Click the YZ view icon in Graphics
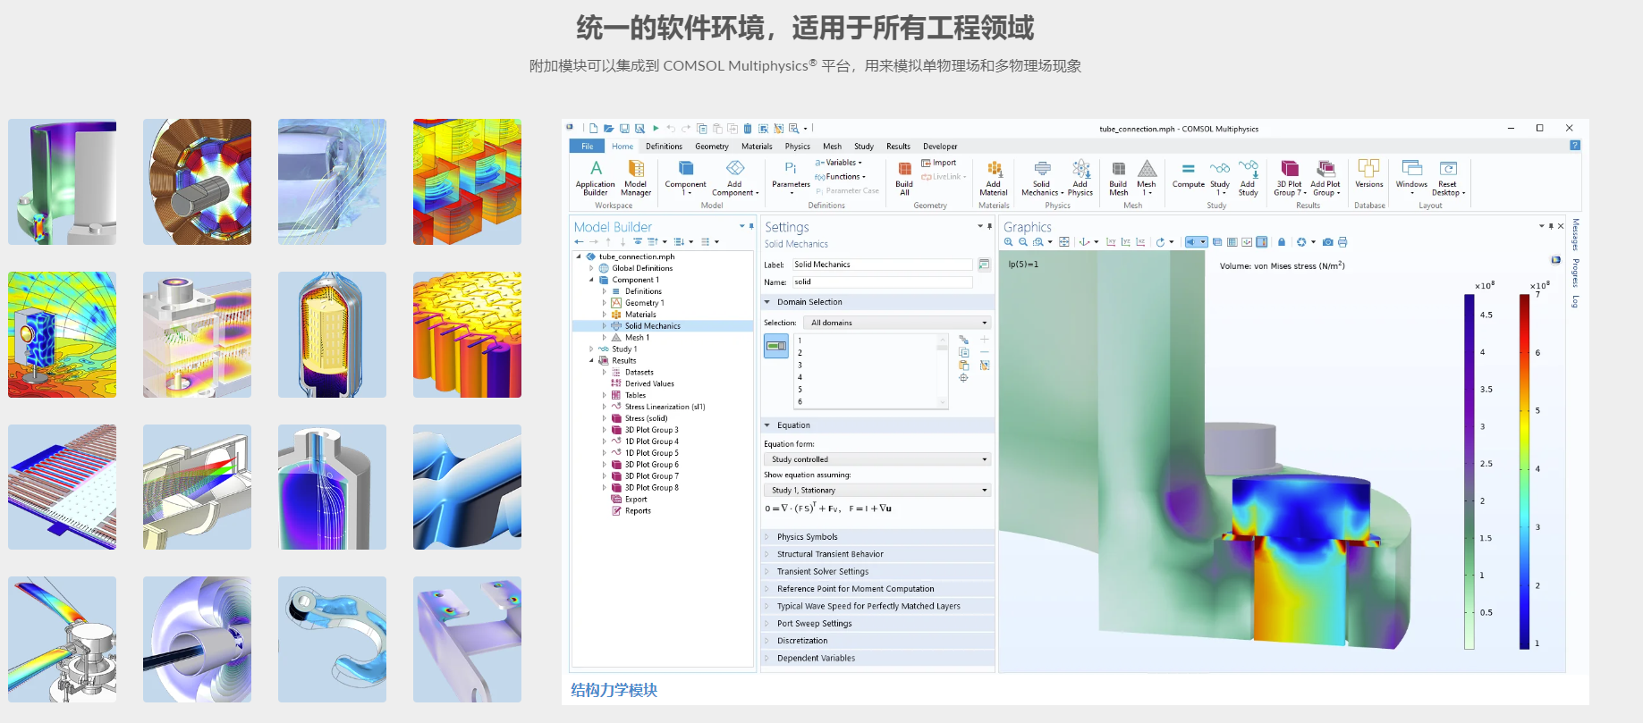1643x723 pixels. [1125, 242]
